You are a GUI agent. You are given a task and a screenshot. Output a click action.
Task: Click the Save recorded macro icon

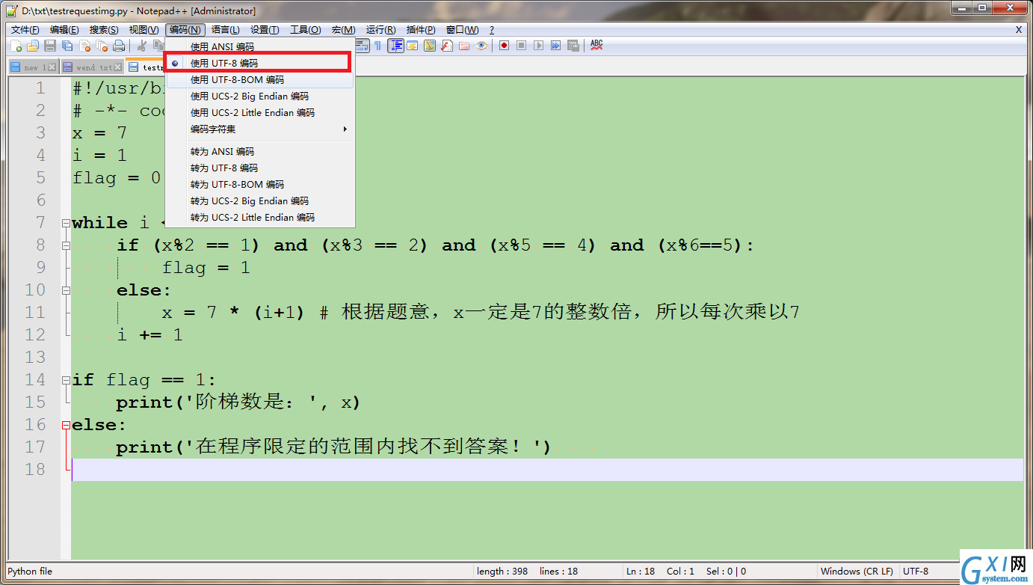point(573,46)
